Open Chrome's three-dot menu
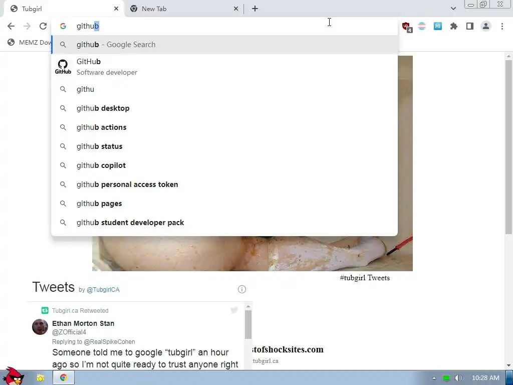Screen dimensions: 513x385 (x=502, y=26)
